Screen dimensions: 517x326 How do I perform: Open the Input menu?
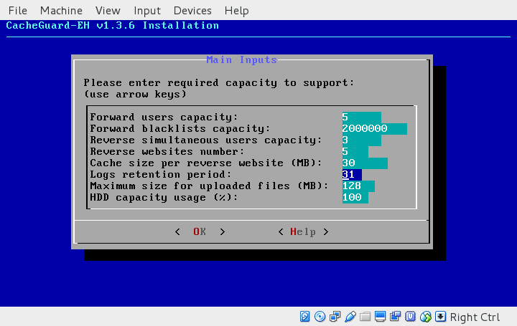point(147,11)
